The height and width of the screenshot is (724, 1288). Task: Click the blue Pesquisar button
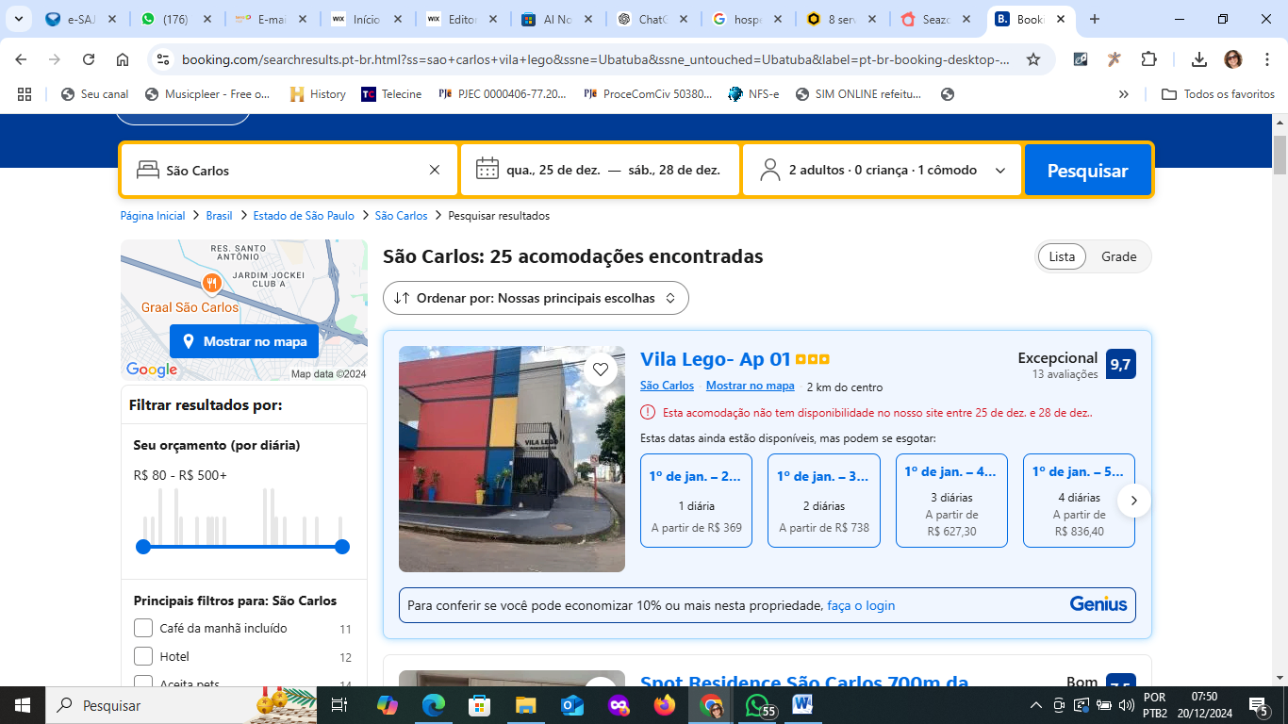click(1087, 171)
